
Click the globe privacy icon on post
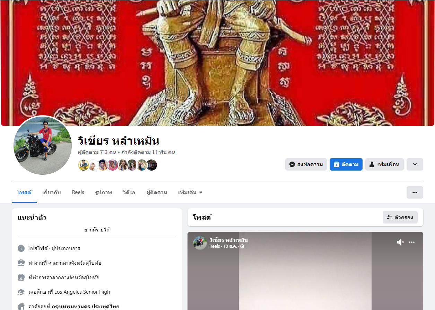coord(242,246)
